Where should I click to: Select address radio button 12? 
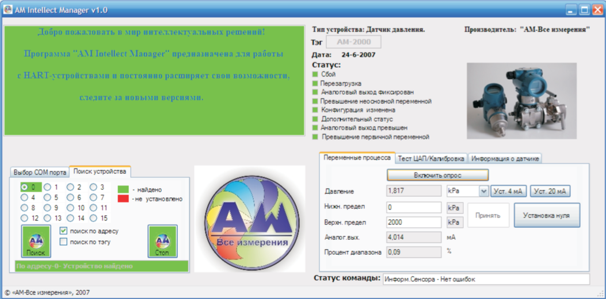pos(24,218)
